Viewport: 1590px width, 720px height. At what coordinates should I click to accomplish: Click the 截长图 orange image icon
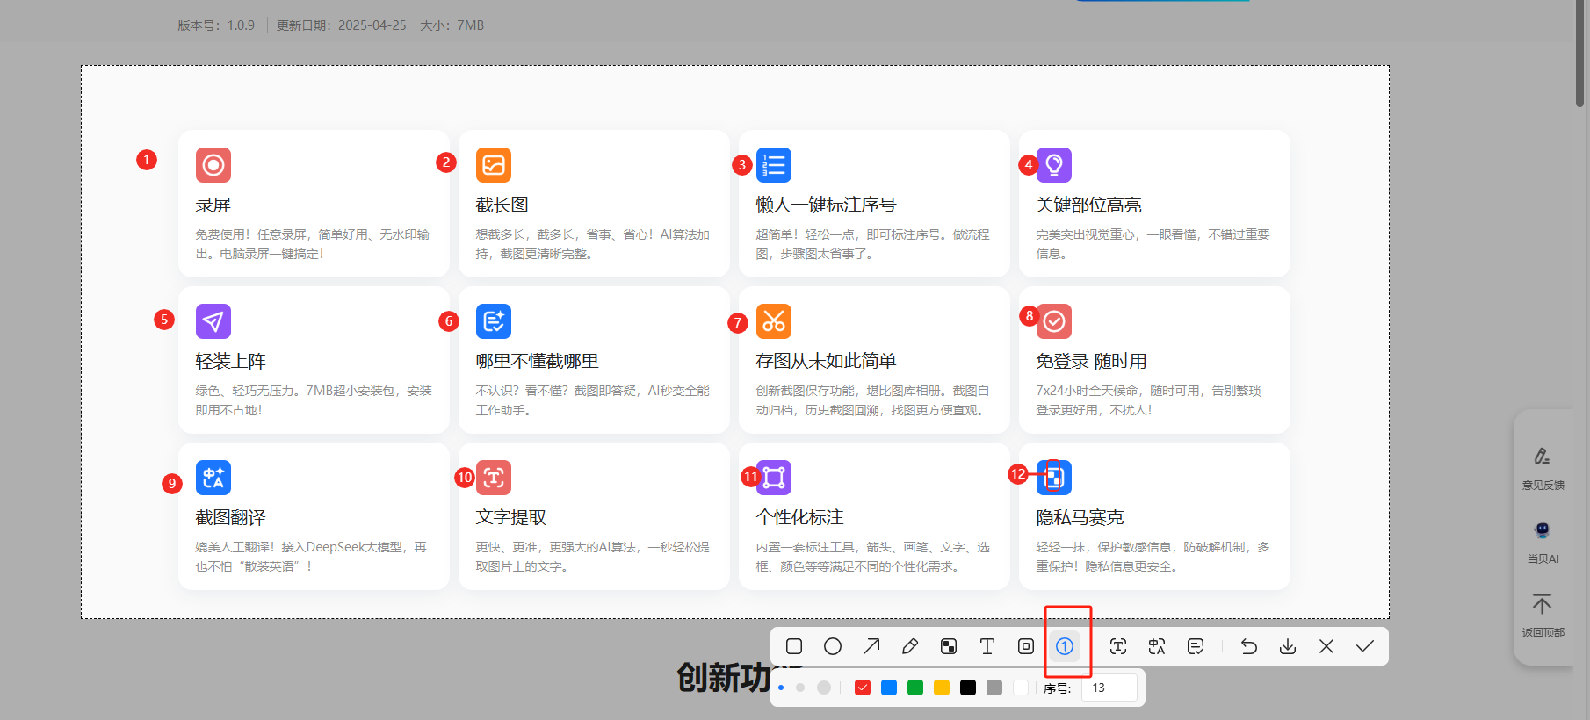click(494, 165)
